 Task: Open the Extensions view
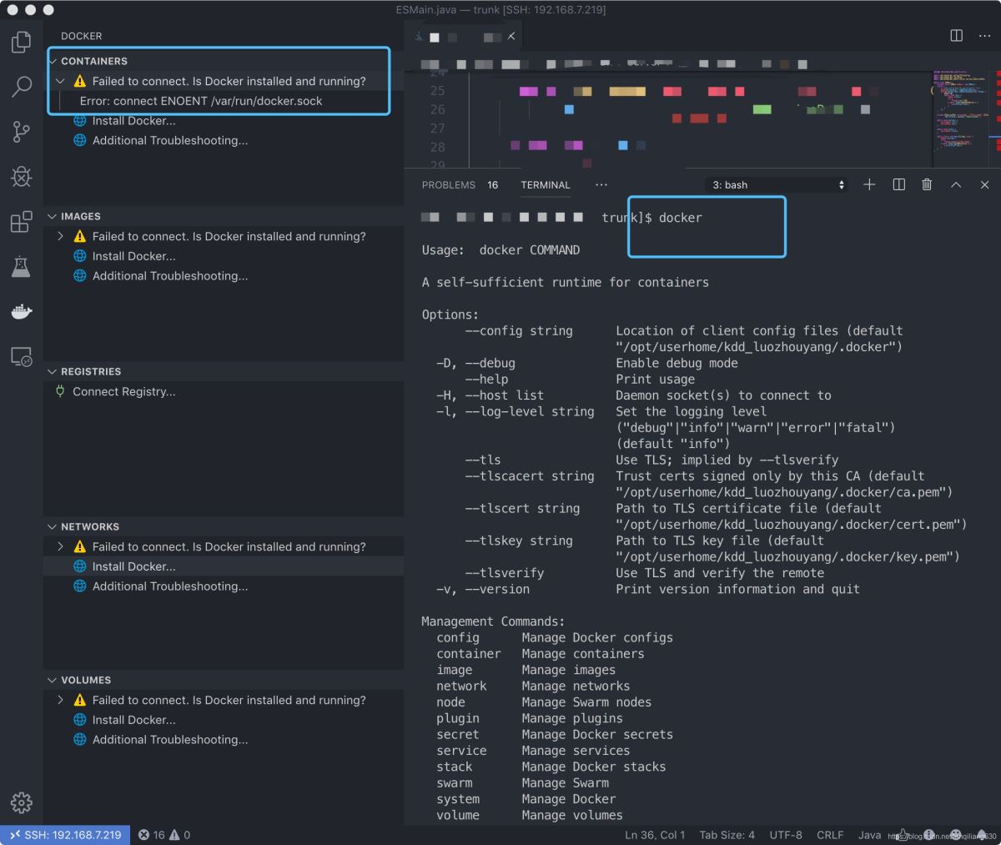tap(21, 222)
